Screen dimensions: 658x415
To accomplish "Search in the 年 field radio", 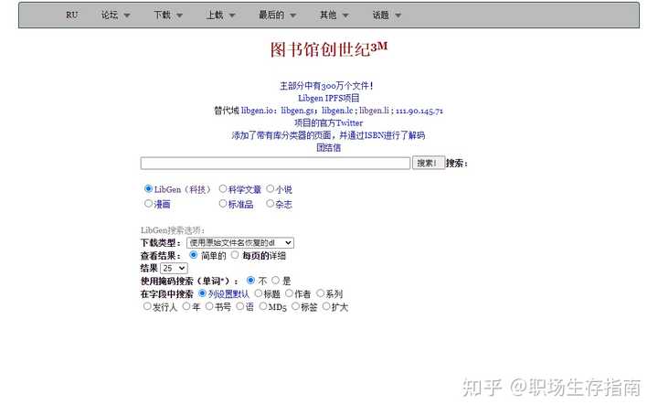I will click(186, 306).
